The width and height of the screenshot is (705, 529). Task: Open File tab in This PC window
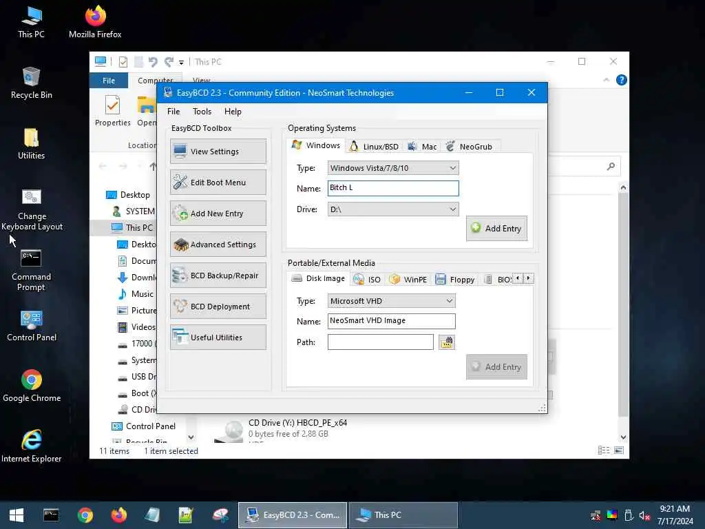click(109, 81)
